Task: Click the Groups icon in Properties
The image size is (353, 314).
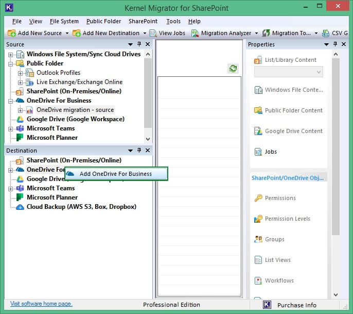Action: coord(258,239)
